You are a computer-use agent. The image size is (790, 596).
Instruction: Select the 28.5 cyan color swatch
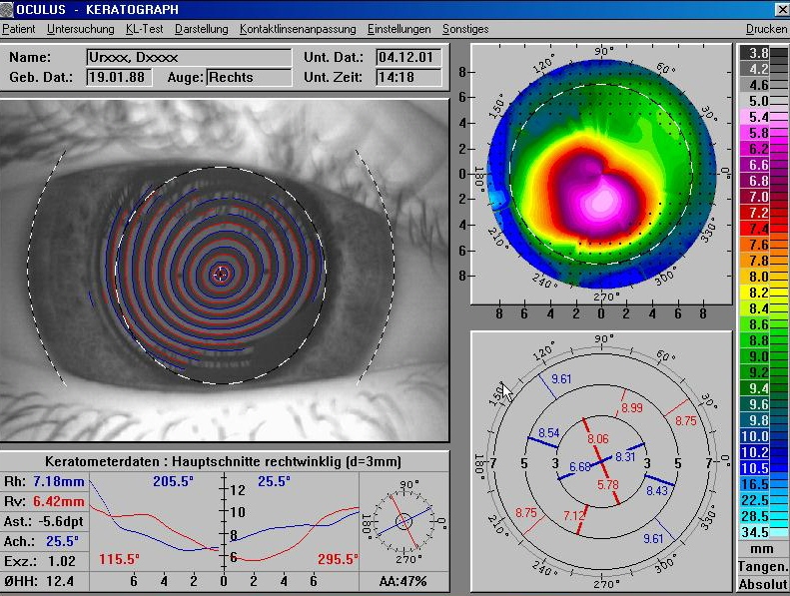(x=762, y=516)
